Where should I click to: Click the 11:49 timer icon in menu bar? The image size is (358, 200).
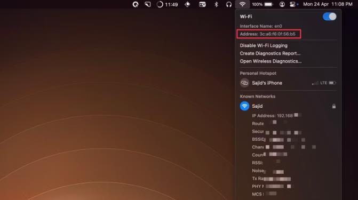tap(167, 4)
